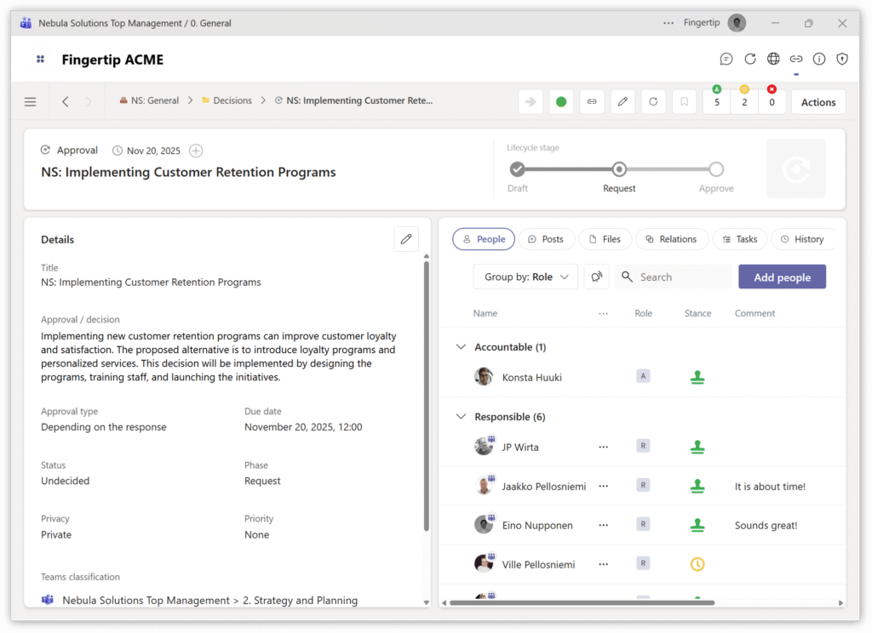Collapse the Accountable (1) group
Viewport: 872px width, 633px height.
[462, 347]
